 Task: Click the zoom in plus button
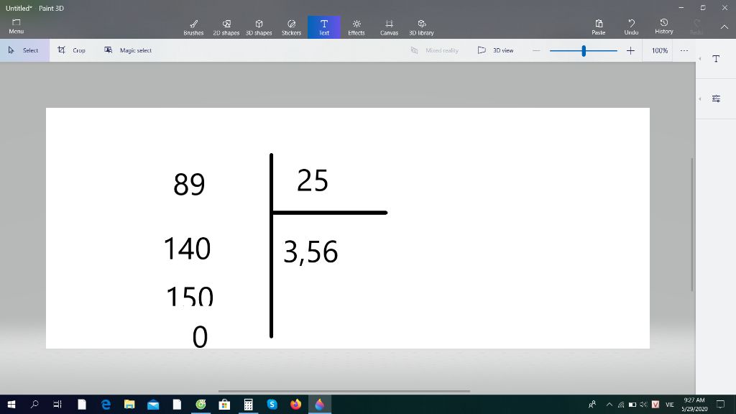point(630,50)
